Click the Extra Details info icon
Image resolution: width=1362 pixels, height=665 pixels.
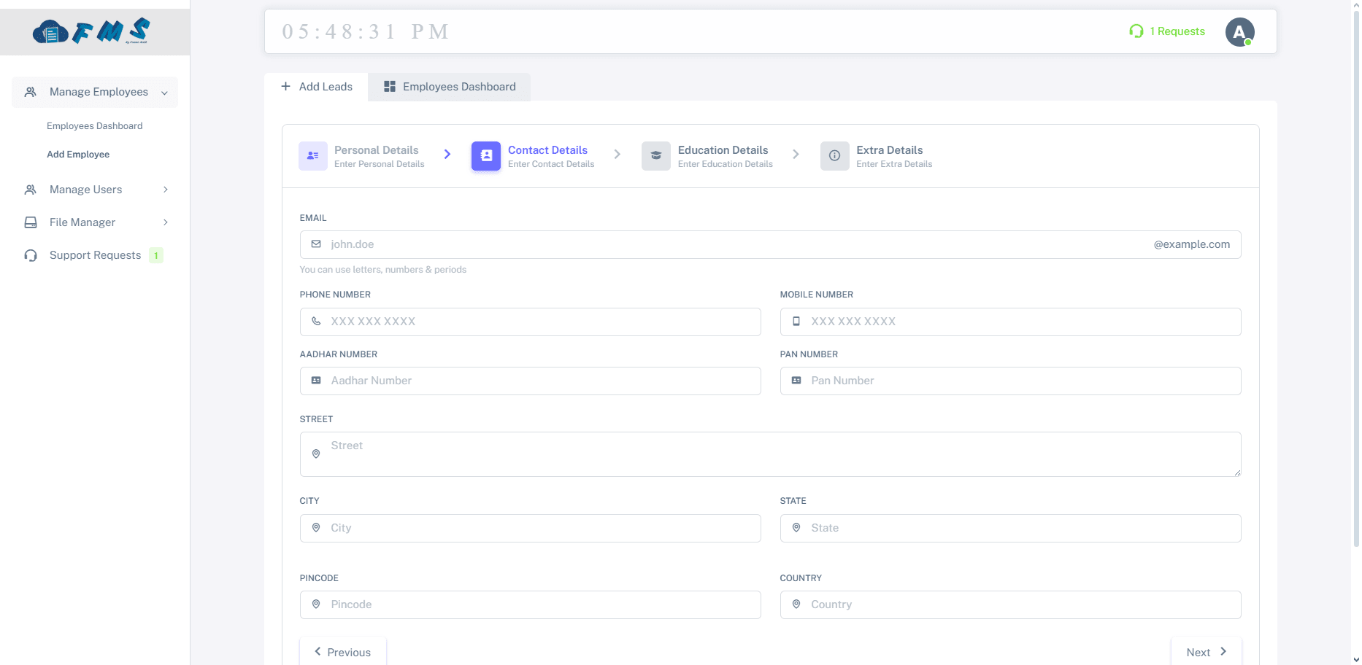pos(834,156)
